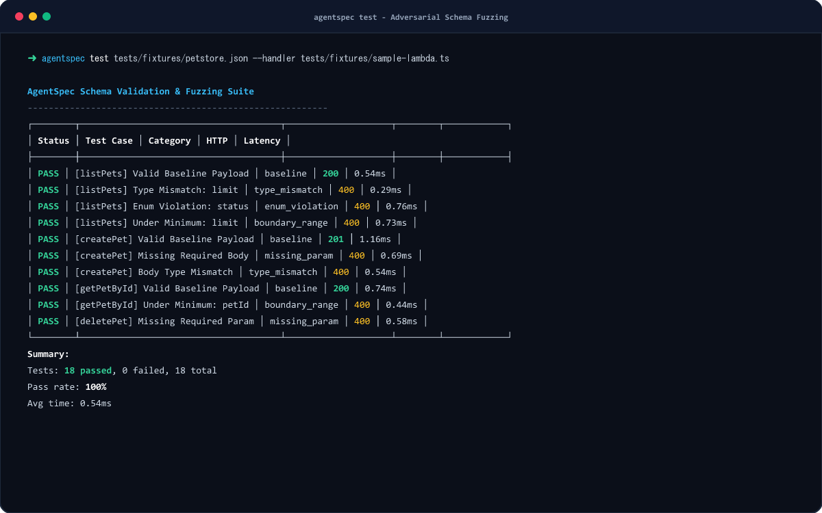Click the 0.58ms latency value
The width and height of the screenshot is (822, 513).
401,321
